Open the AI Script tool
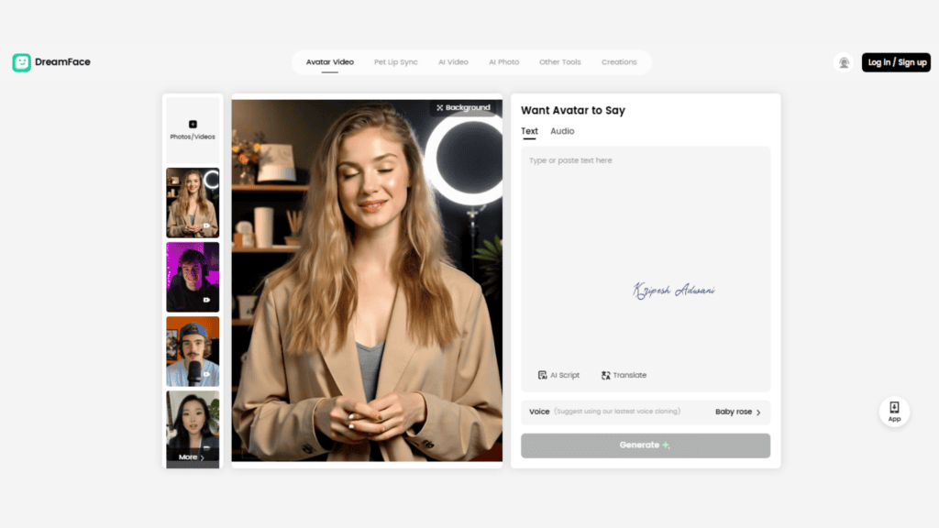The height and width of the screenshot is (528, 939). coord(558,375)
